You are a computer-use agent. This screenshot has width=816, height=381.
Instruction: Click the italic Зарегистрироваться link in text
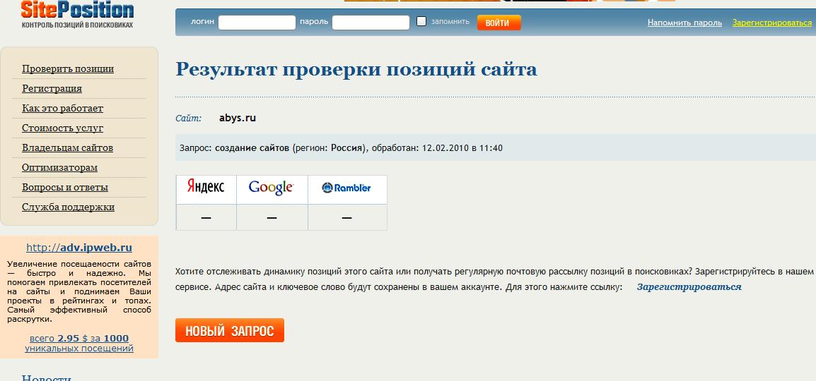[x=689, y=287]
